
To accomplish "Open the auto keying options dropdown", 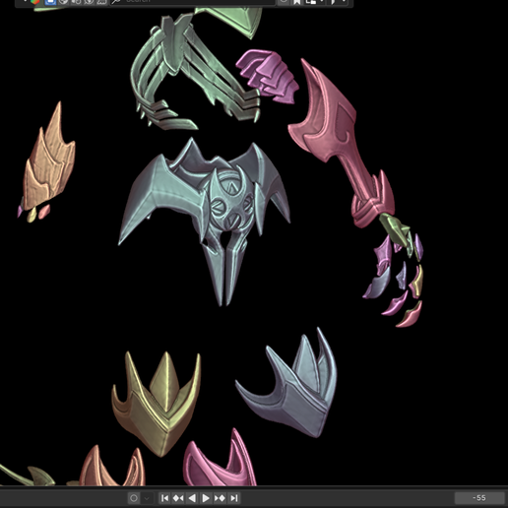I will click(x=147, y=498).
